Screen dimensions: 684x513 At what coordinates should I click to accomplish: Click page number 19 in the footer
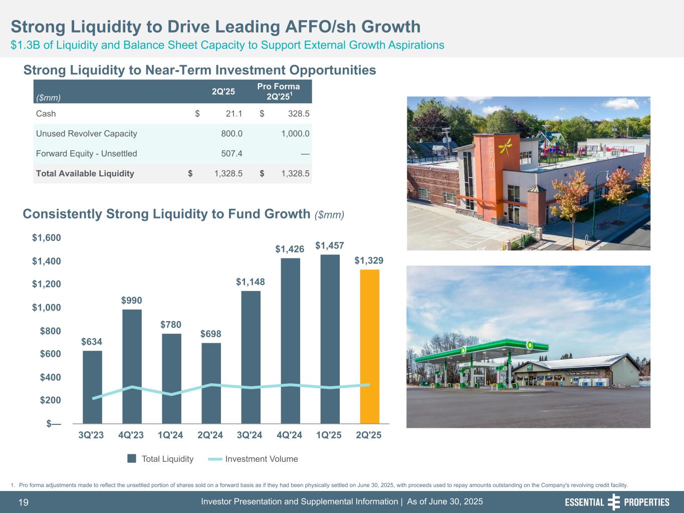click(x=23, y=502)
